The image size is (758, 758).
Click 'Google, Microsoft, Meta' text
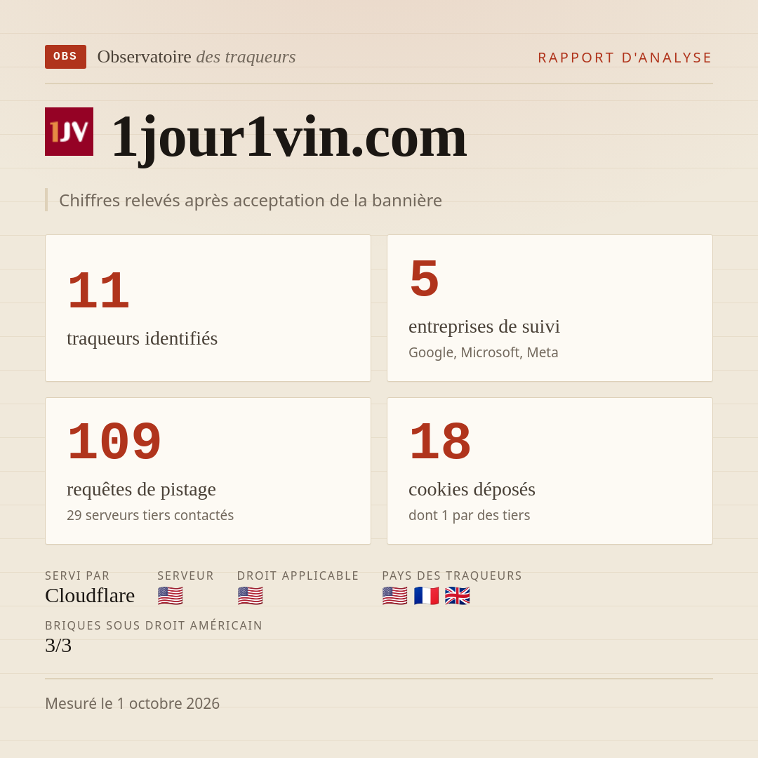click(484, 352)
